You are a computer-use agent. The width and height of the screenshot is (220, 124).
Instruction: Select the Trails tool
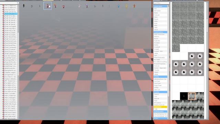click(161, 109)
